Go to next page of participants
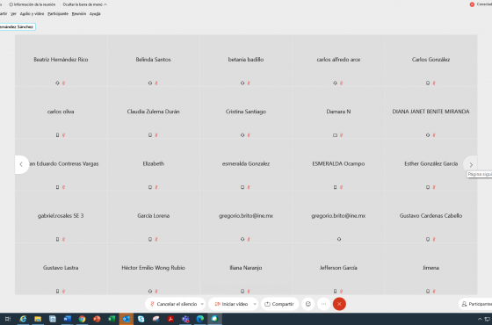The height and width of the screenshot is (325, 492). tap(471, 165)
